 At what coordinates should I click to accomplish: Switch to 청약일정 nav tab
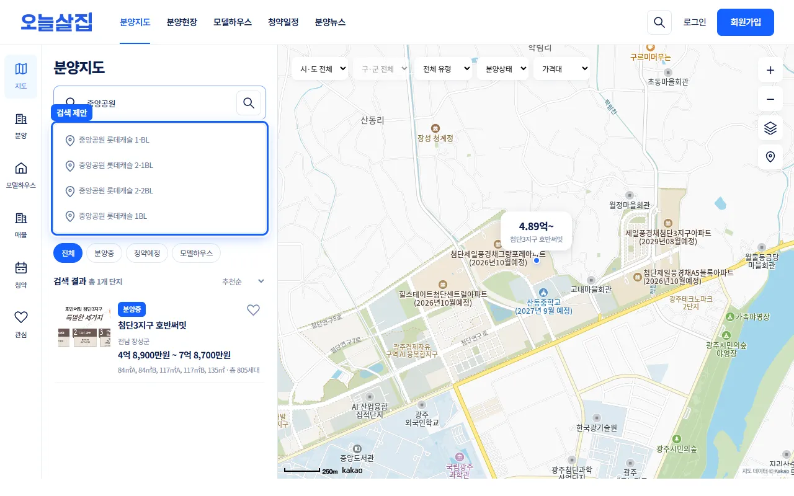[x=283, y=22]
